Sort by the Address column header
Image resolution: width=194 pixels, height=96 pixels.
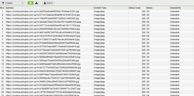click(49, 8)
